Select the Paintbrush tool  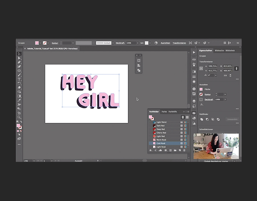19,75
